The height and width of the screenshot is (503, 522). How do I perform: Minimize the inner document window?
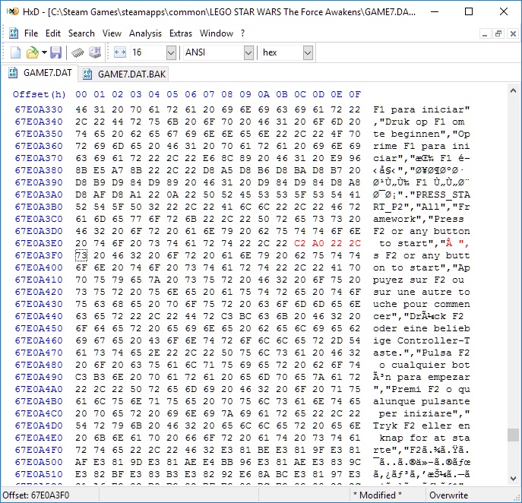tap(485, 33)
